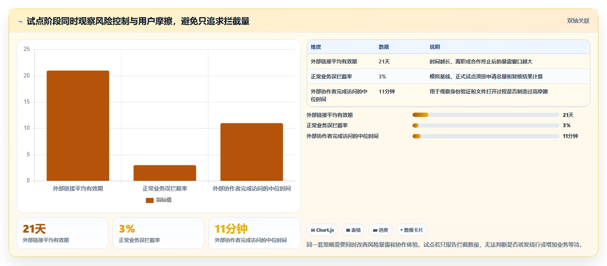Click the main title 试点阶段同时观察风险控制
The width and height of the screenshot is (607, 266).
tap(138, 21)
